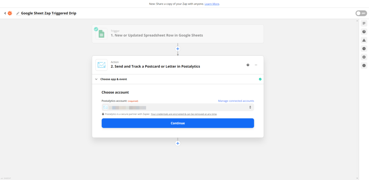The image size is (369, 180).
Task: Open Manage connected accounts link
Action: pos(236,101)
